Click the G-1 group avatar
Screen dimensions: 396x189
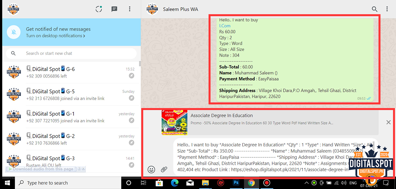[x=14, y=117]
